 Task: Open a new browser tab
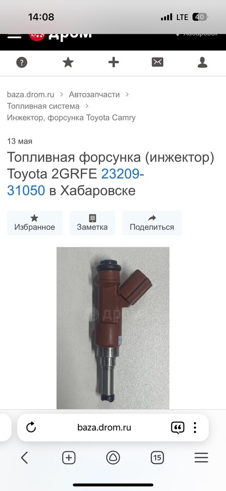(x=69, y=458)
